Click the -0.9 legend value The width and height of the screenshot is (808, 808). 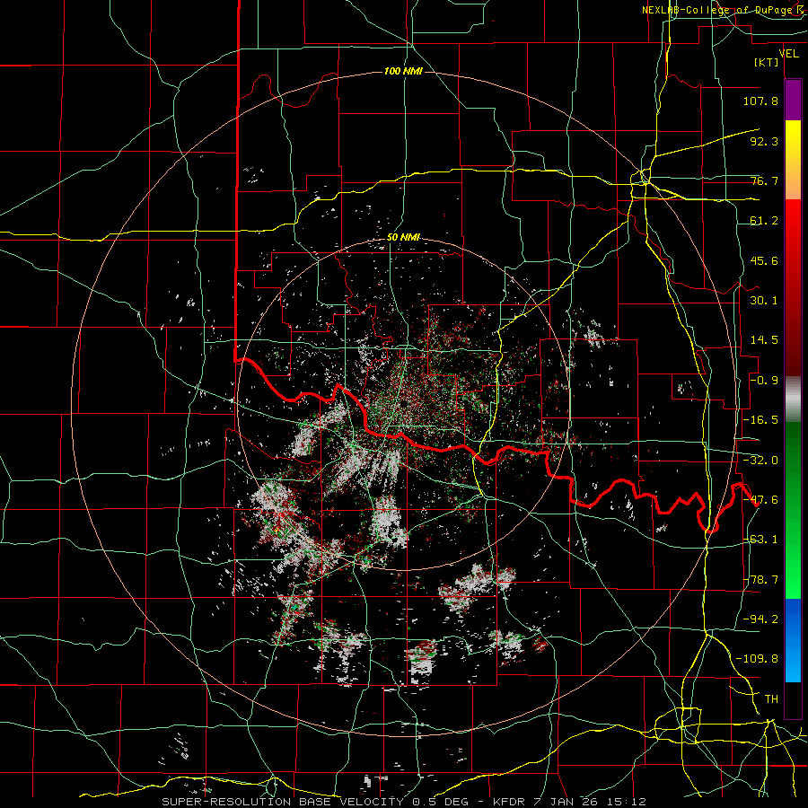coord(764,381)
